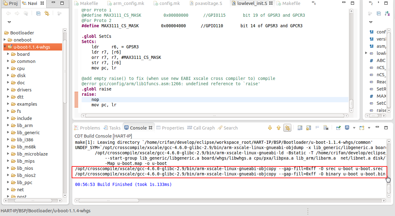Switch to the Proj explorer tab
This screenshot has height=216, width=395.
(x=11, y=4)
